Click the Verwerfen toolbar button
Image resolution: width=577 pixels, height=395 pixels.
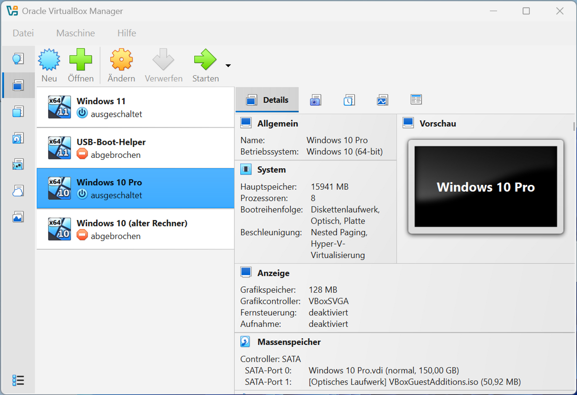coord(164,66)
